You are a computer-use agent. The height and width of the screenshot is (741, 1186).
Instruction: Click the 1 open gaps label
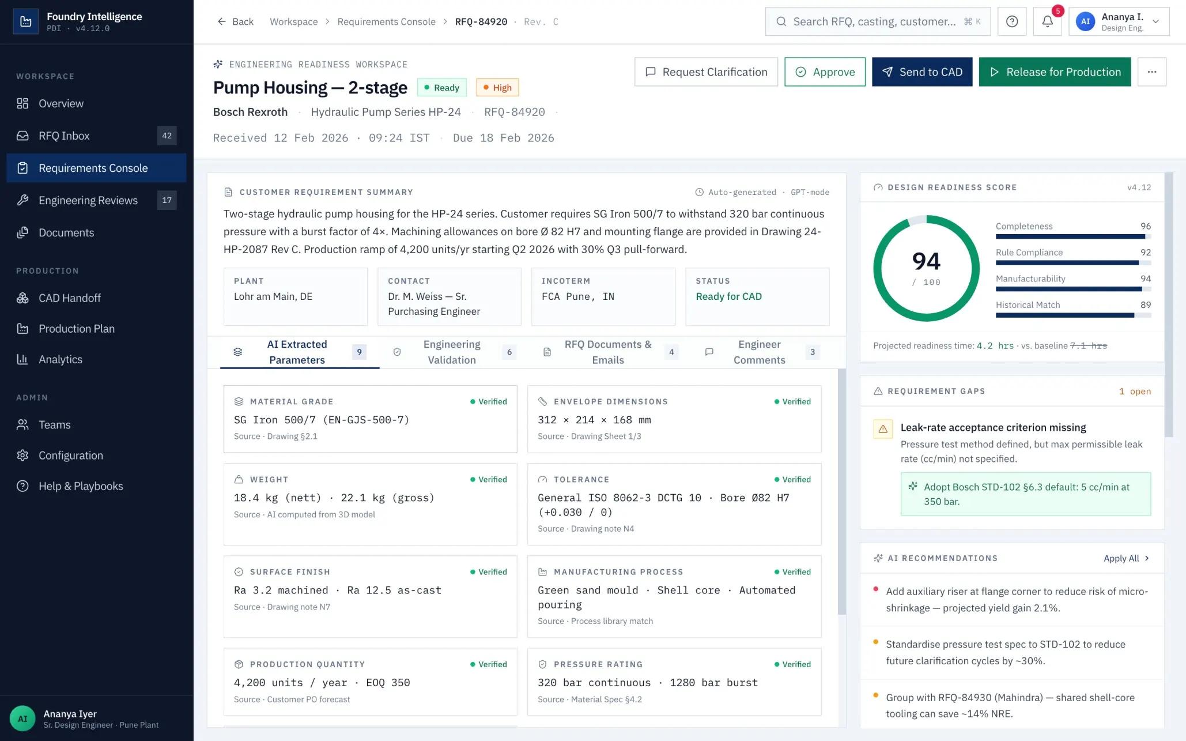pyautogui.click(x=1135, y=391)
